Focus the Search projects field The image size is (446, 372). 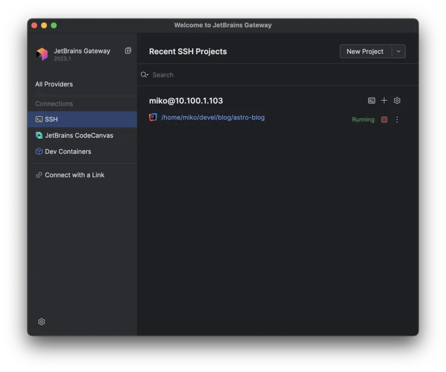278,75
